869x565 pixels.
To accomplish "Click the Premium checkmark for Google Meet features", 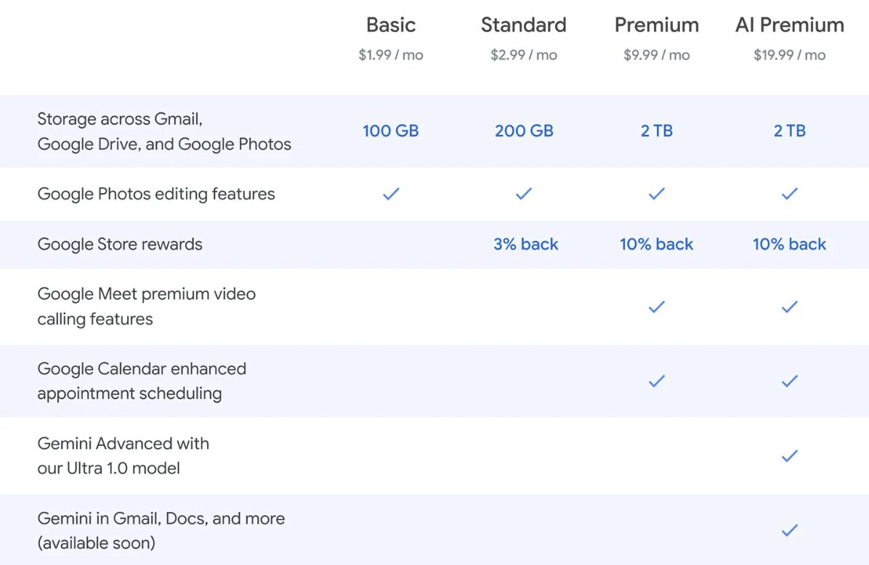I will point(657,307).
